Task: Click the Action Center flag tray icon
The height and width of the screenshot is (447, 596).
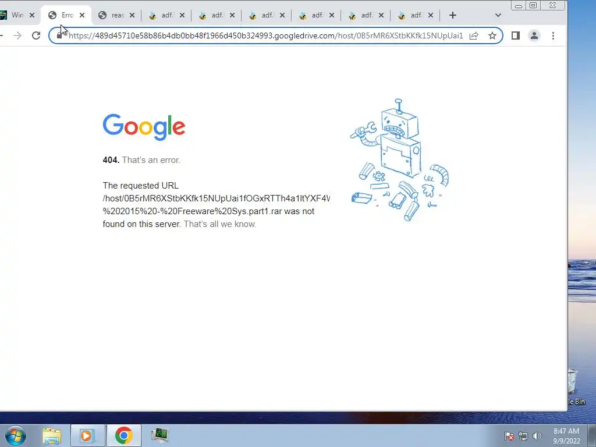Action: pyautogui.click(x=509, y=436)
